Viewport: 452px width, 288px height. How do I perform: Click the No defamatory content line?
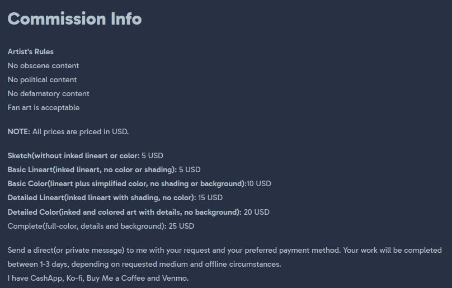(48, 93)
